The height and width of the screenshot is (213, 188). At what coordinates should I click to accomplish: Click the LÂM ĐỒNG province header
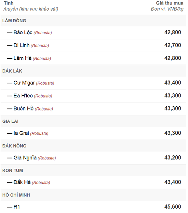pos(14,21)
